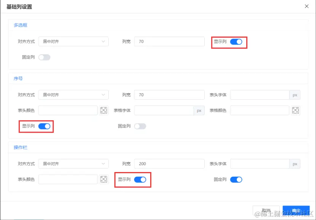Screen dimensions: 316x220
Task: Open the 对齐方式 dropdown in 多选框 section
Action: click(x=73, y=41)
